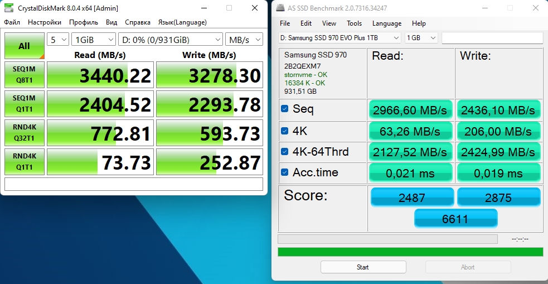
Task: Uncheck the 4K test checkbox
Action: [285, 131]
